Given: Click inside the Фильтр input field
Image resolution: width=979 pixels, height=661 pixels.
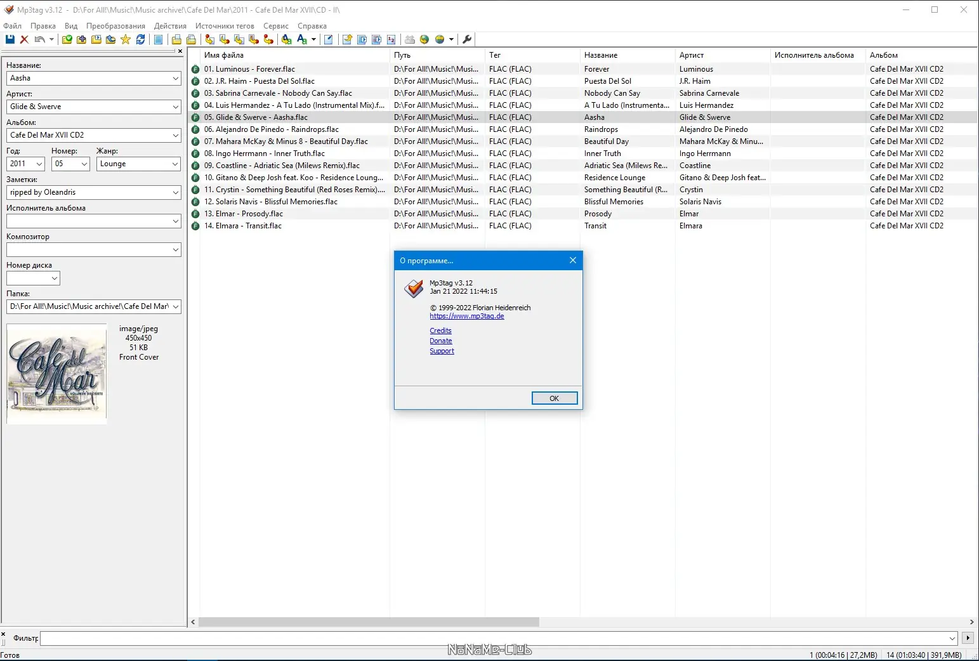Looking at the screenshot, I should [254, 638].
